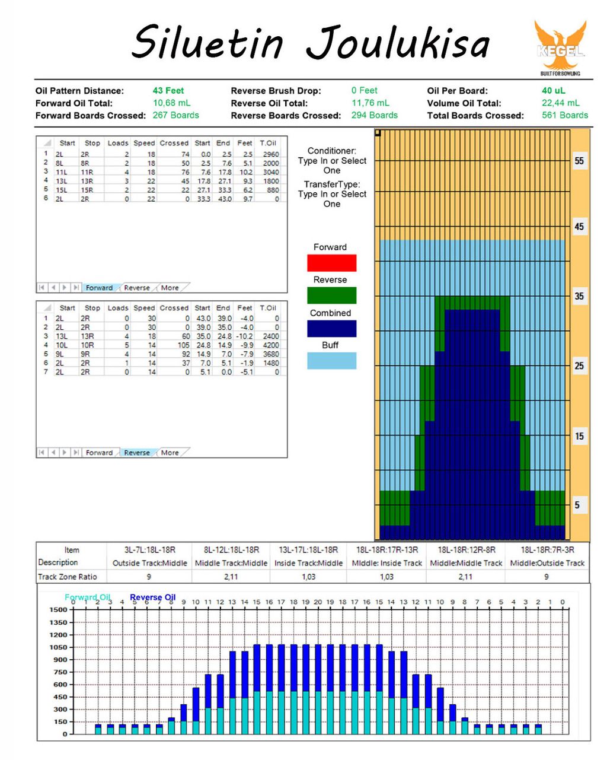
Task: Click the red Forward color swatch
Action: [331, 263]
